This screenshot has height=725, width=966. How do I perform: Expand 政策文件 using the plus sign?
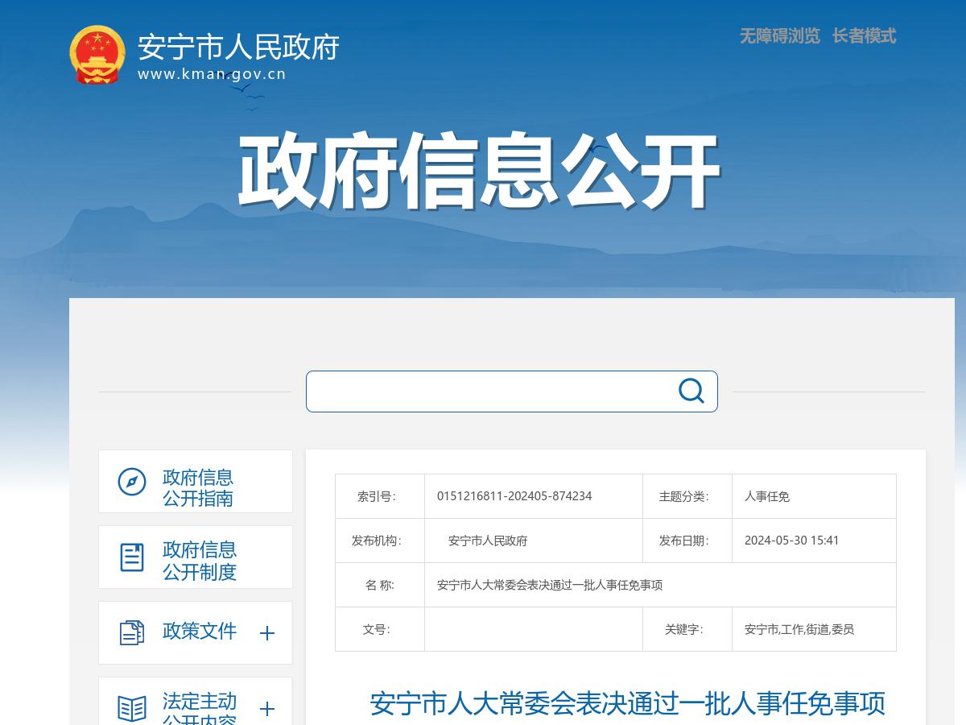click(266, 634)
